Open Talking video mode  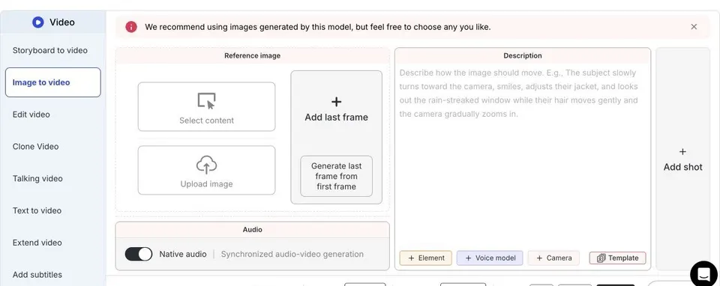pos(37,179)
